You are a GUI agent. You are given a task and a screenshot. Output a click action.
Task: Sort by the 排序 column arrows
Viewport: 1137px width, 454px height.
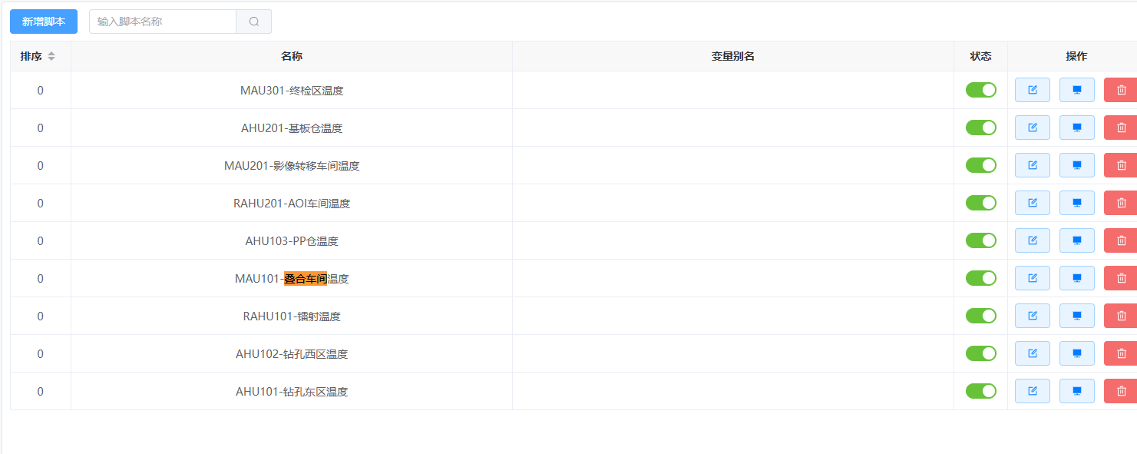point(51,56)
